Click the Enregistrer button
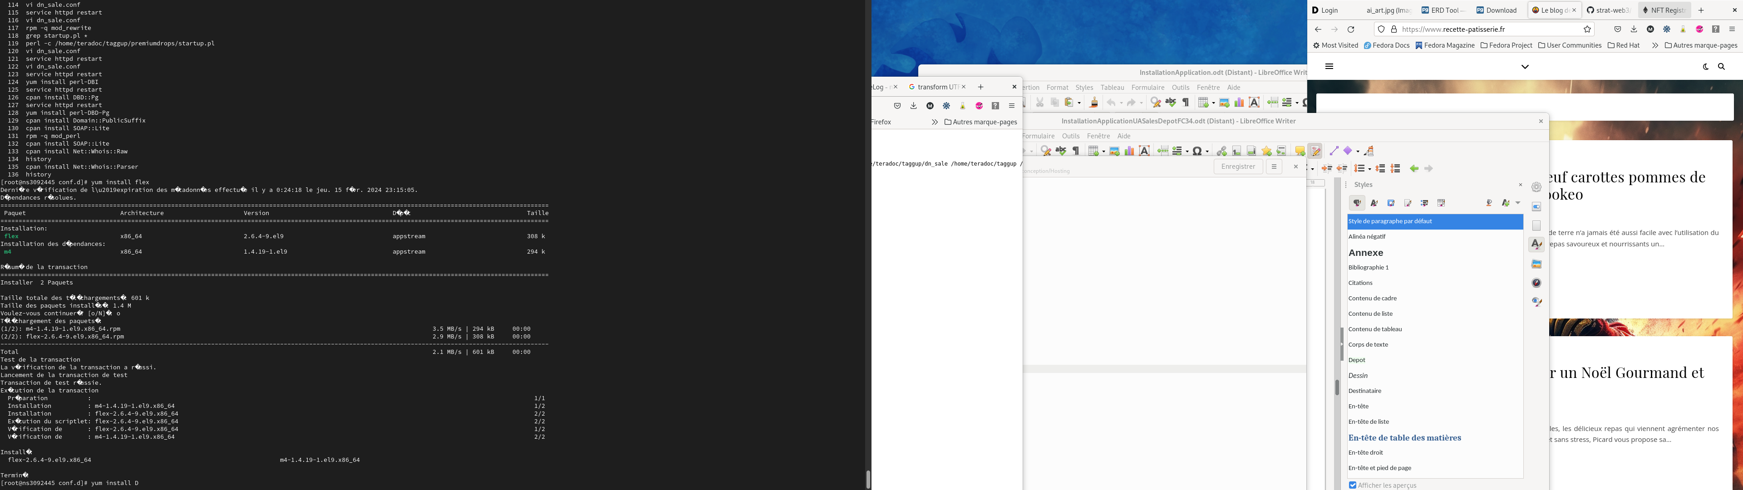The width and height of the screenshot is (1743, 490). pyautogui.click(x=1237, y=167)
